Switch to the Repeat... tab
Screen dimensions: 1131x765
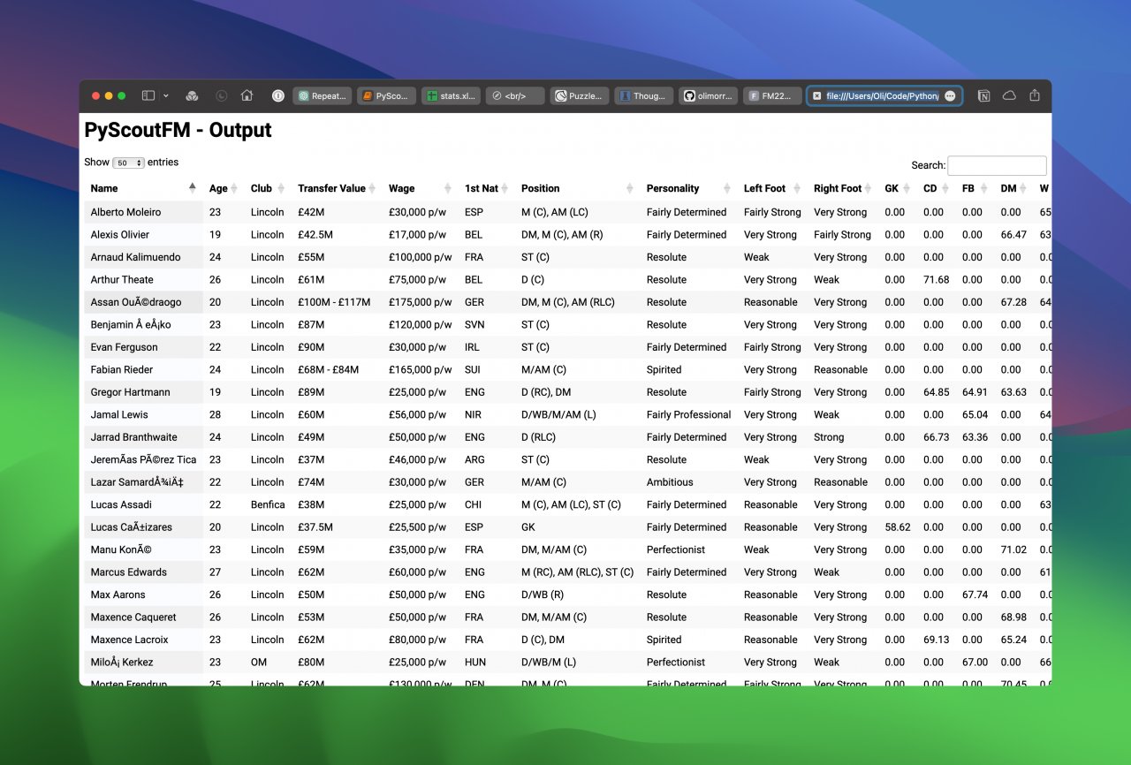tap(322, 95)
